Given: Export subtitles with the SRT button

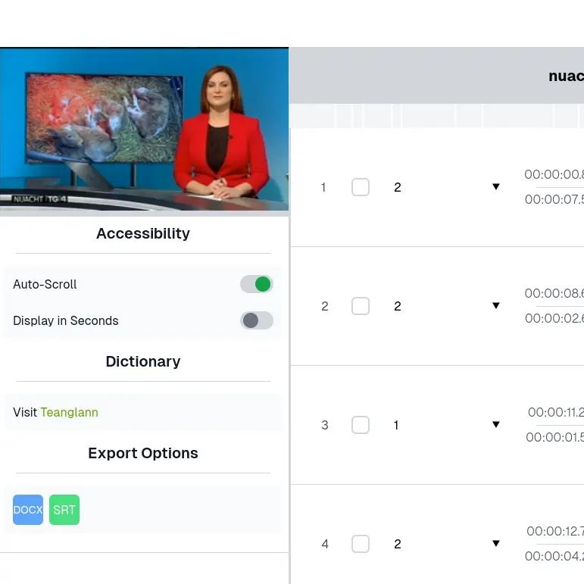Looking at the screenshot, I should (64, 510).
